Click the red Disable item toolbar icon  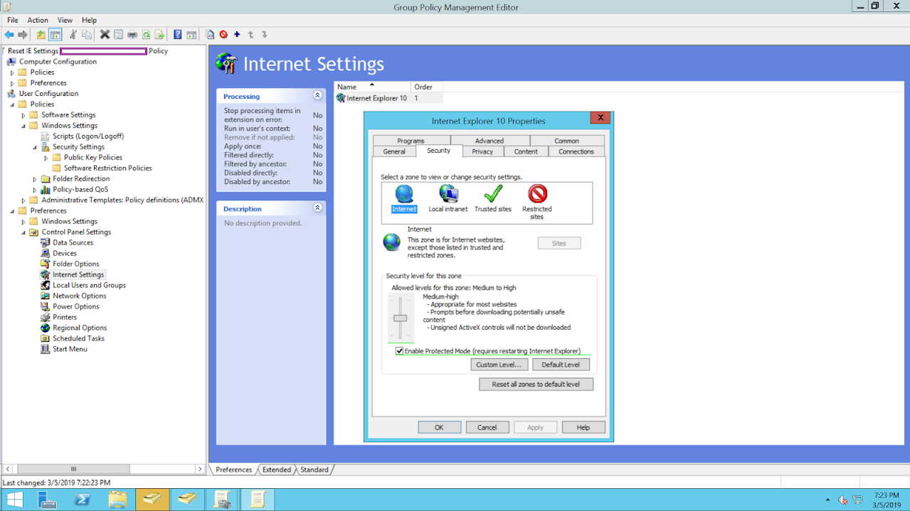[223, 35]
